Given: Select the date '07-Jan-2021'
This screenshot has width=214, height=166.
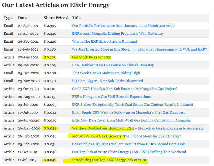Looking at the screenshot, I should pyautogui.click(x=28, y=57).
